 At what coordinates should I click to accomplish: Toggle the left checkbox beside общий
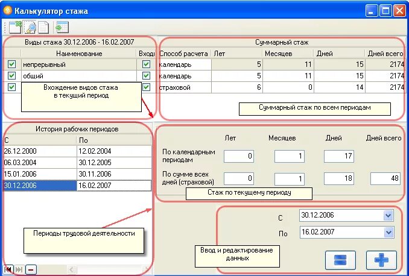tap(11, 75)
